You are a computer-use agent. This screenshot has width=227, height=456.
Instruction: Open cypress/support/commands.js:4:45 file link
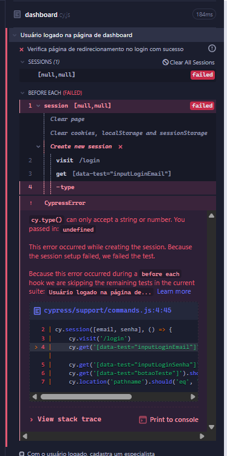(x=107, y=310)
